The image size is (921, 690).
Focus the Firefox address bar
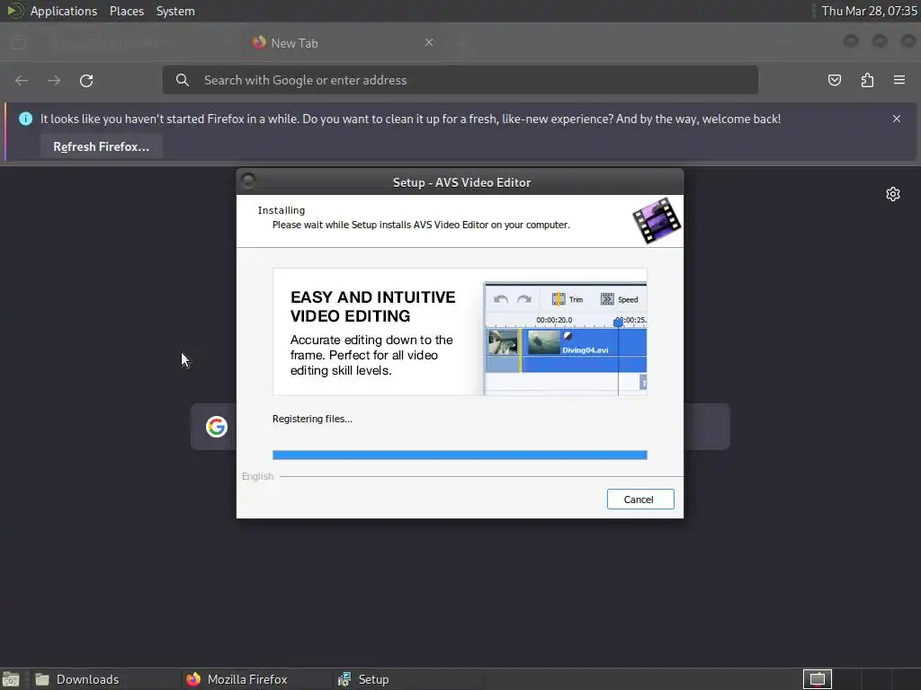460,80
